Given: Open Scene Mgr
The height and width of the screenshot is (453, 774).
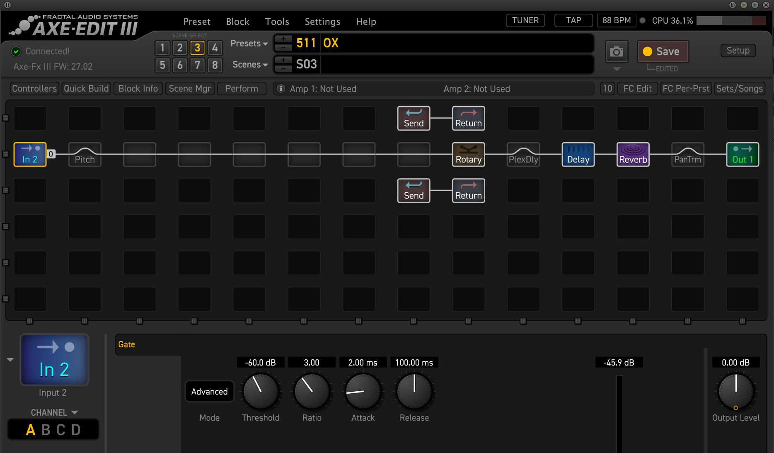Looking at the screenshot, I should pos(190,89).
